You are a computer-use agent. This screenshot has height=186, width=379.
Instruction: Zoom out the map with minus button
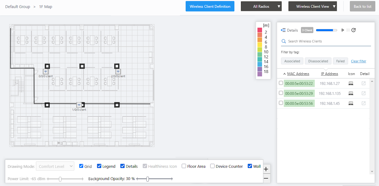[x=266, y=178]
